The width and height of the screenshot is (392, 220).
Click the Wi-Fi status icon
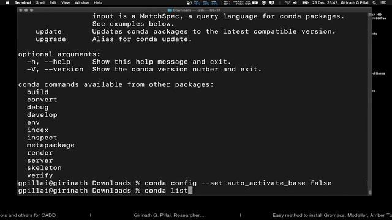tap(287, 2)
